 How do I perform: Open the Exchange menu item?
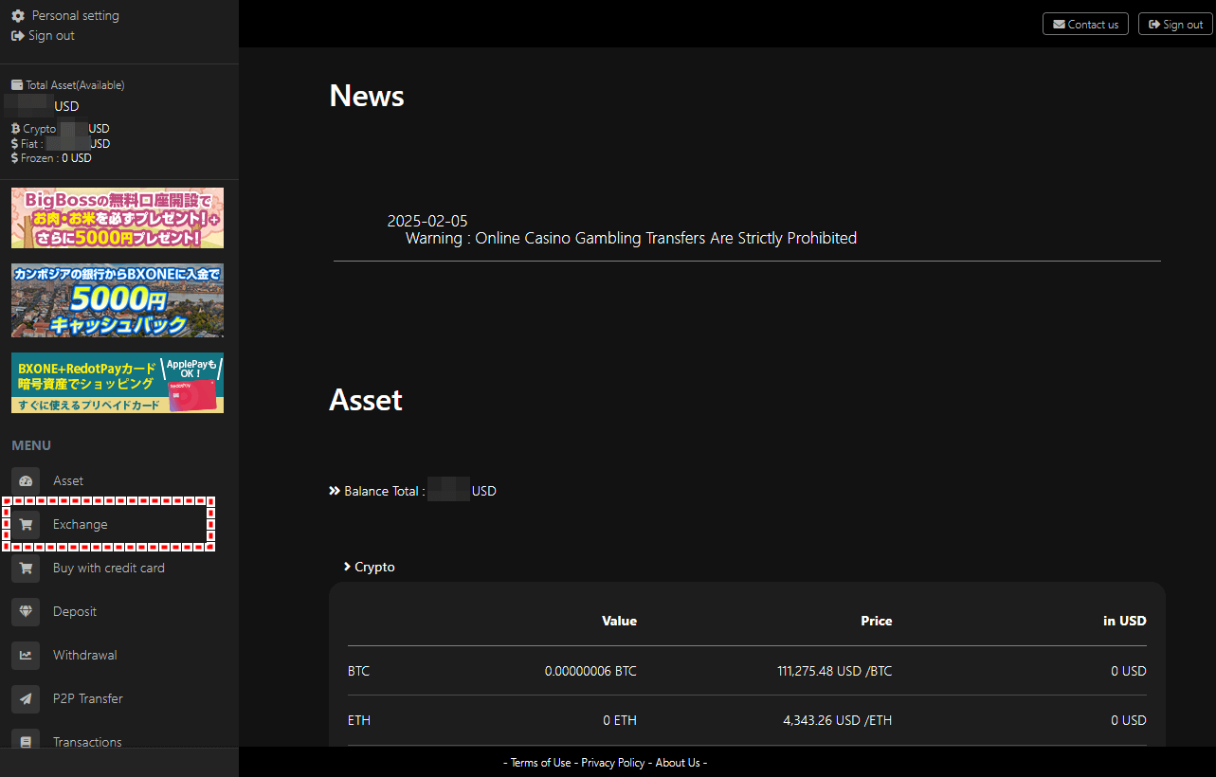(x=108, y=524)
